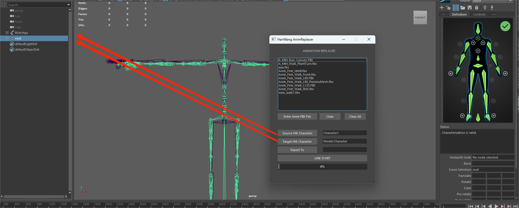The height and width of the screenshot is (208, 519).
Task: Select A_MM_Run_Cancels.FBX in the list
Action: click(322, 60)
